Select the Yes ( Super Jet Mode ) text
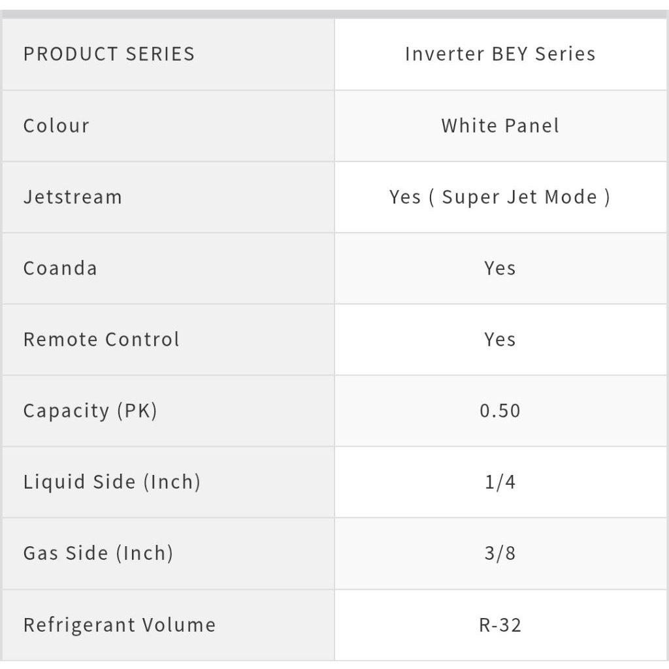 pyautogui.click(x=500, y=197)
